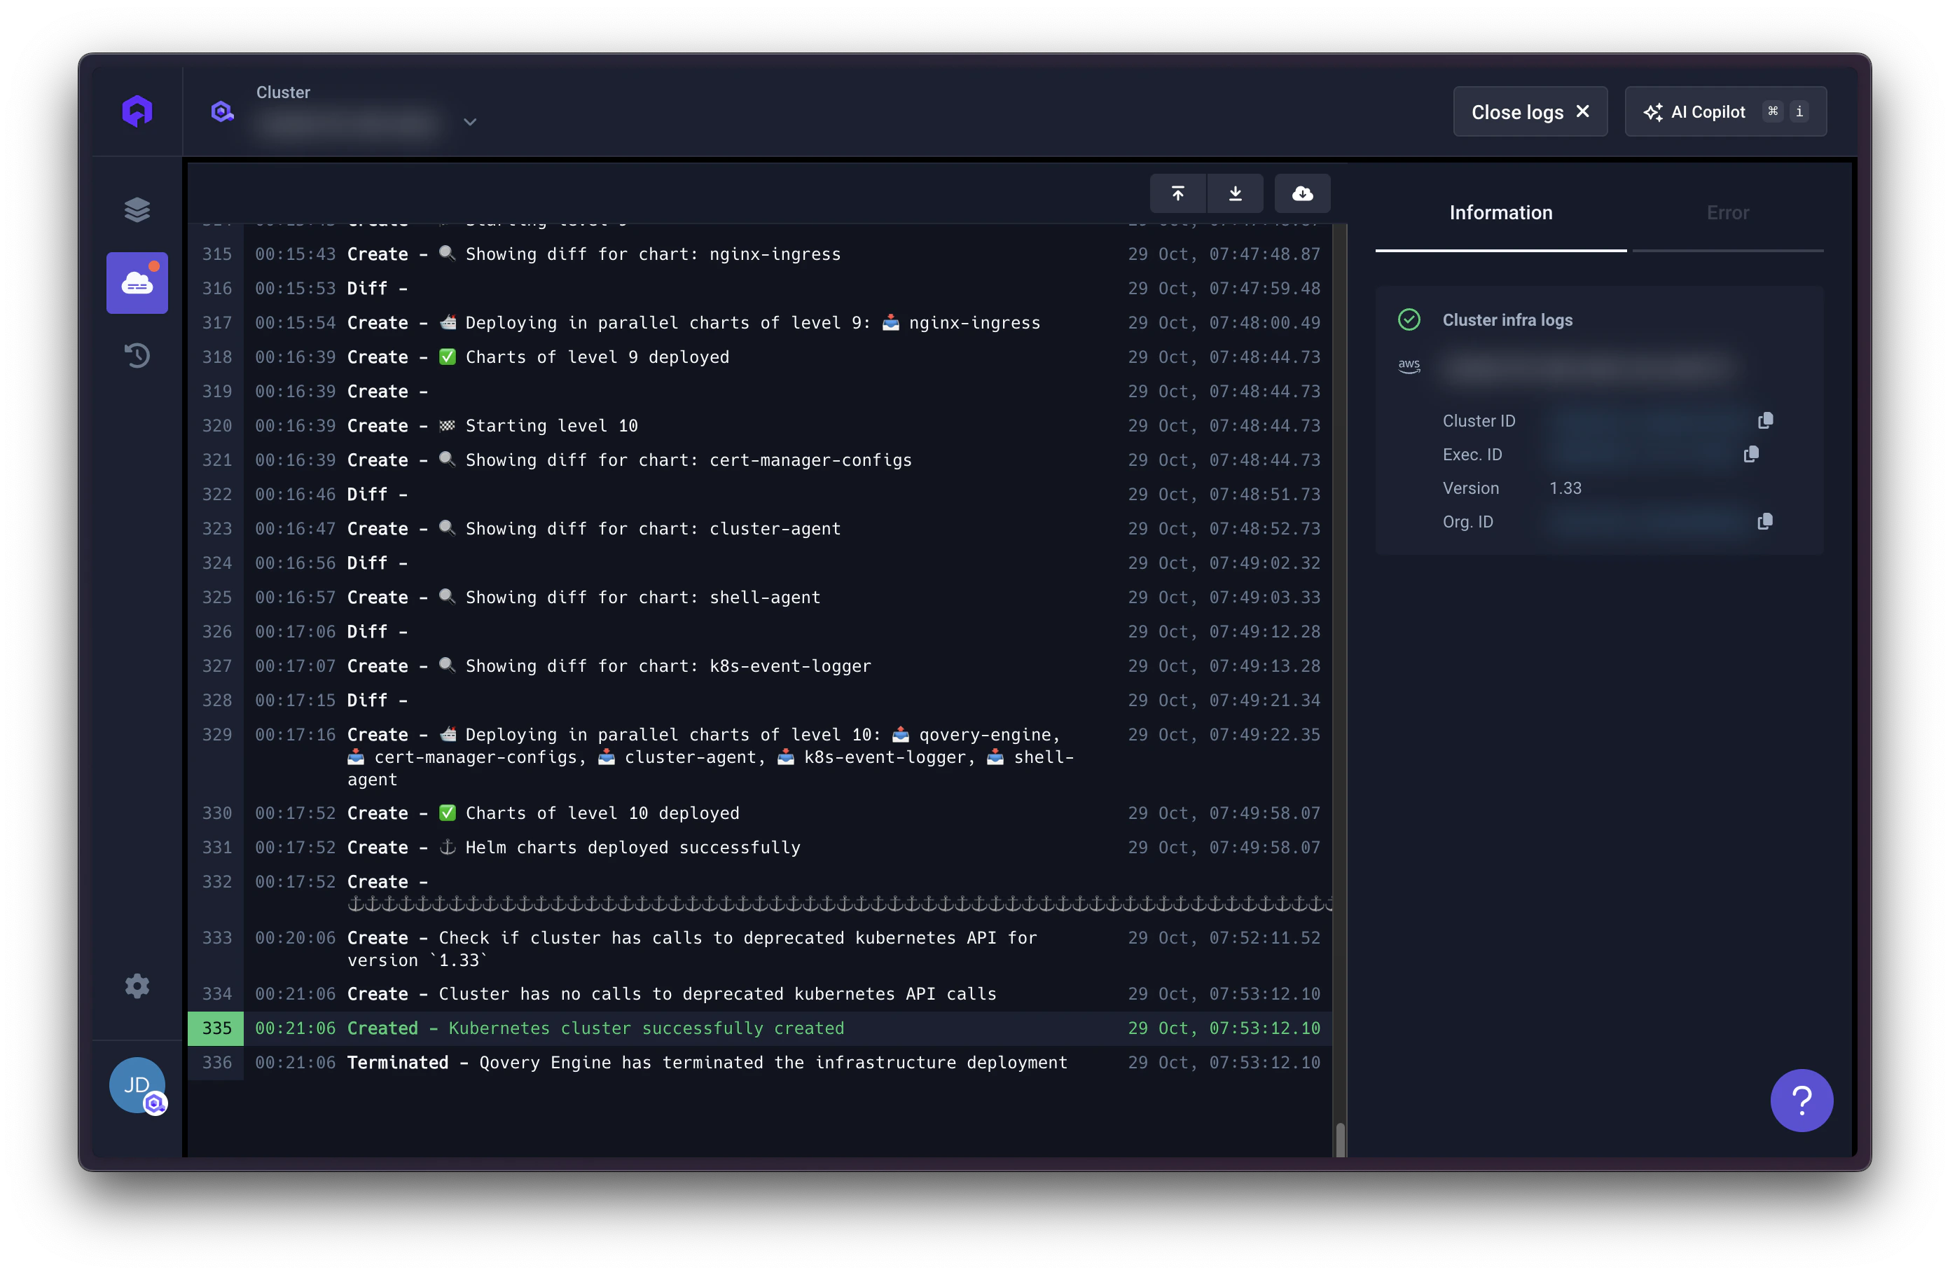The width and height of the screenshot is (1950, 1275).
Task: Copy the Cluster ID value
Action: pyautogui.click(x=1766, y=420)
